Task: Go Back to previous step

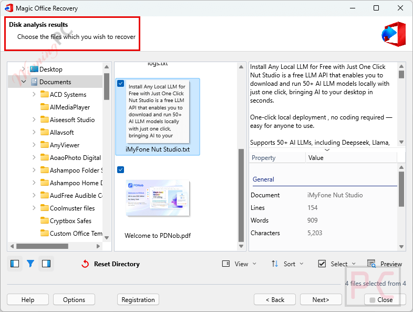Action: (275, 299)
